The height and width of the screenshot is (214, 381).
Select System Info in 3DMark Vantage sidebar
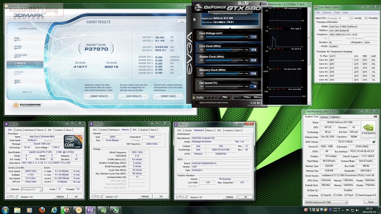click(x=21, y=55)
